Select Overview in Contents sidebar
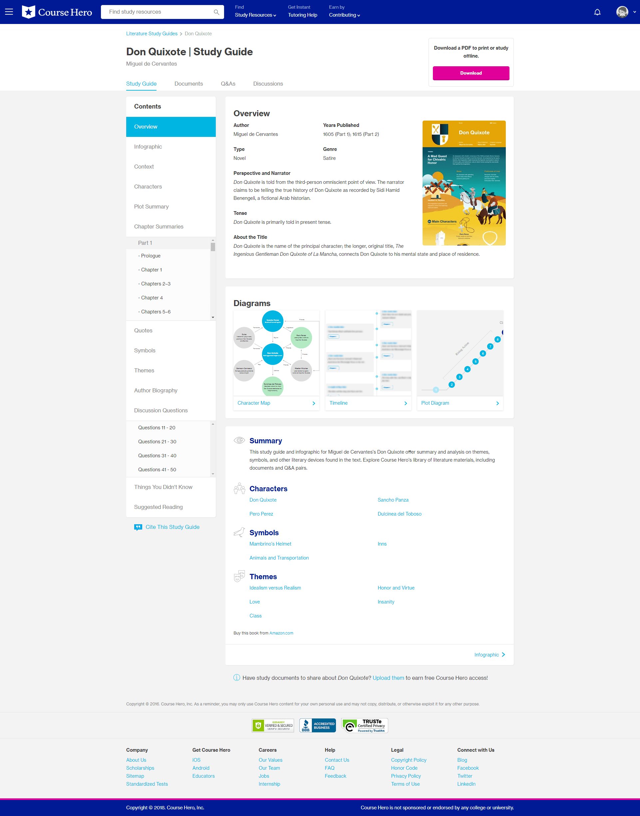The image size is (640, 816). point(171,127)
